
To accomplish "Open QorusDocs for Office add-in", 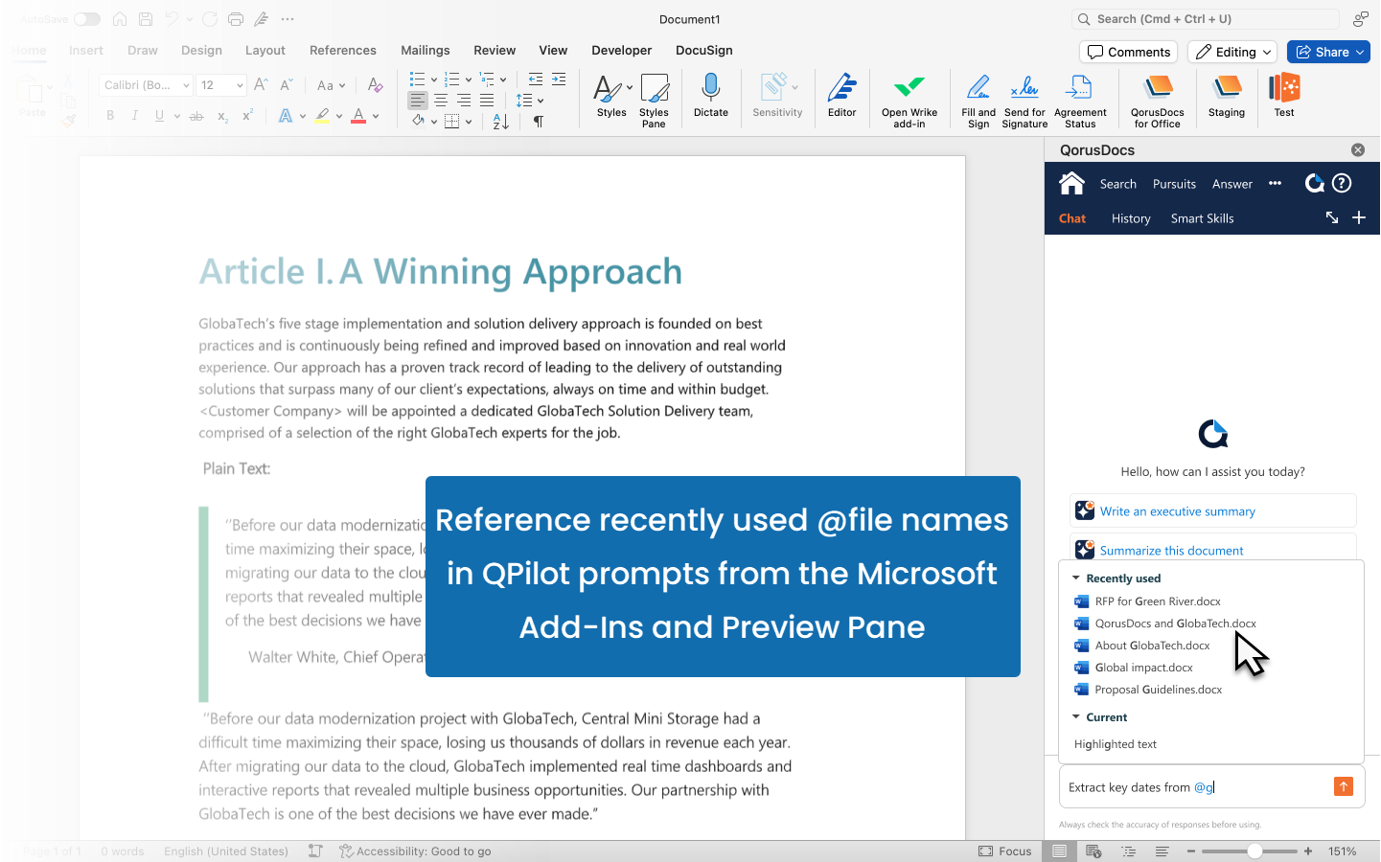I will 1158,100.
